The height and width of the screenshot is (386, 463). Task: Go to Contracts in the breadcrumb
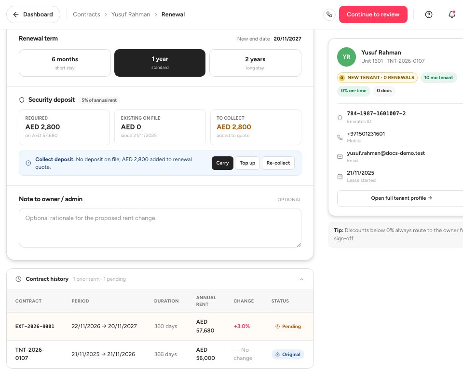(x=86, y=14)
